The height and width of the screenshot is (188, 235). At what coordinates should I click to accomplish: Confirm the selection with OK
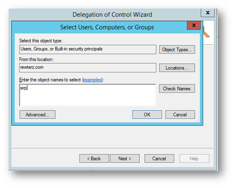click(147, 114)
